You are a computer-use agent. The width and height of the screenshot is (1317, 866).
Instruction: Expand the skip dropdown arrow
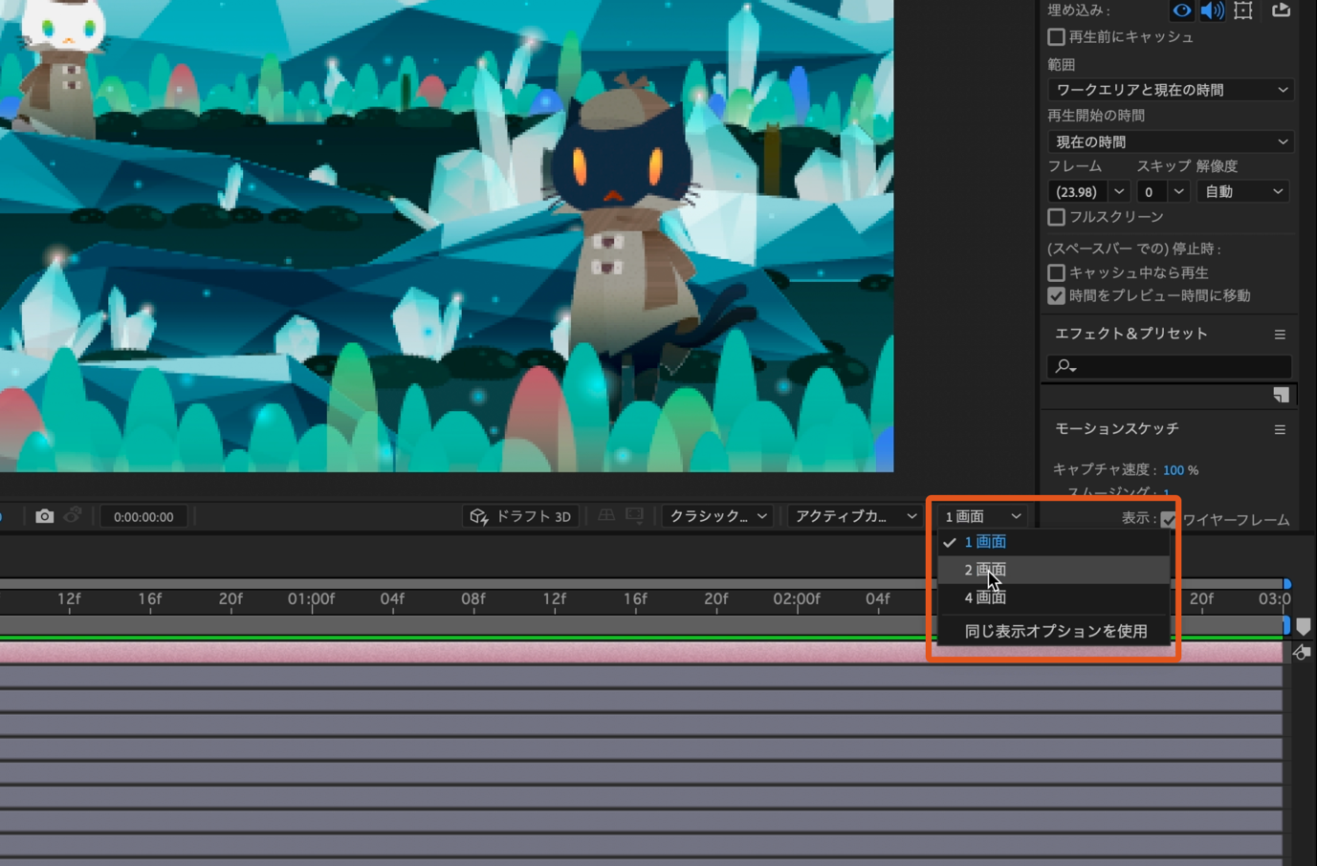1179,192
